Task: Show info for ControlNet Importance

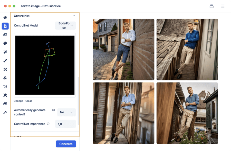Action: click(48, 124)
